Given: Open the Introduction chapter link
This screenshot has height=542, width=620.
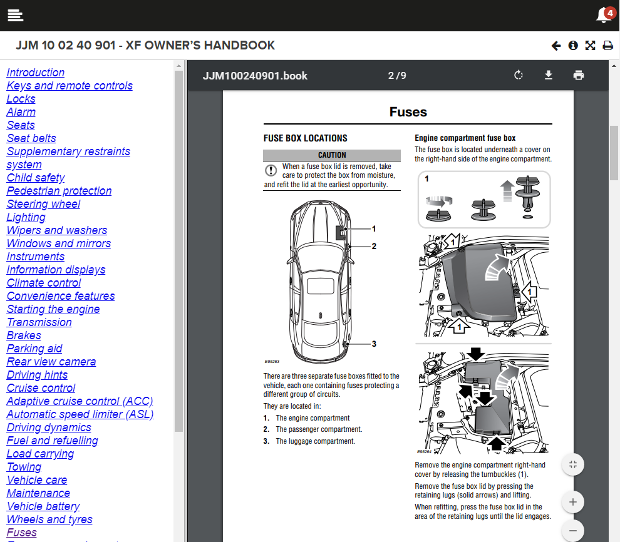Looking at the screenshot, I should (x=36, y=73).
